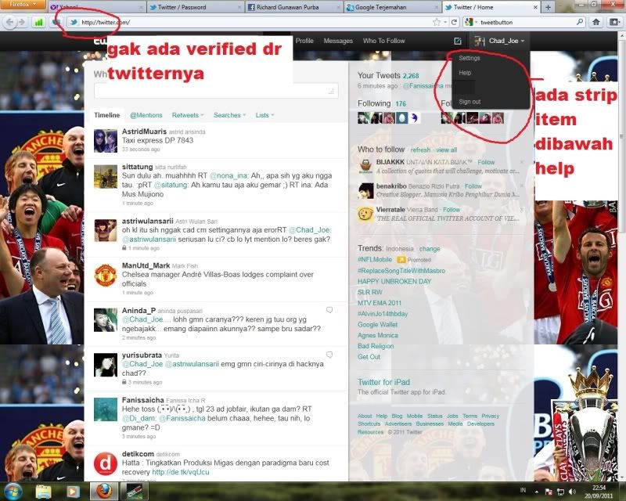Change the Trends location

tap(430, 248)
